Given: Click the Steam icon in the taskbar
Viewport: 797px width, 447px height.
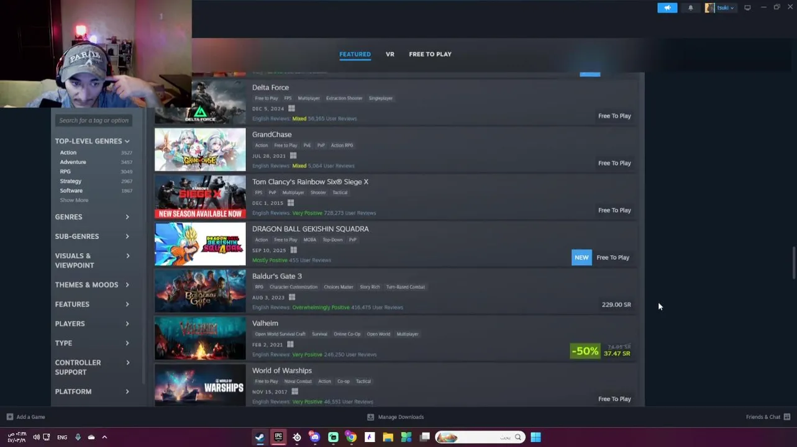Looking at the screenshot, I should coord(260,437).
